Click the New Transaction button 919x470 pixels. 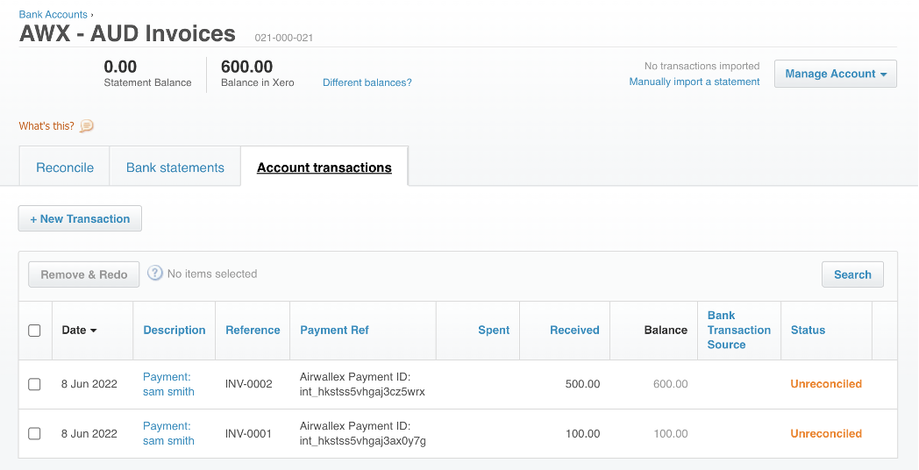click(80, 219)
